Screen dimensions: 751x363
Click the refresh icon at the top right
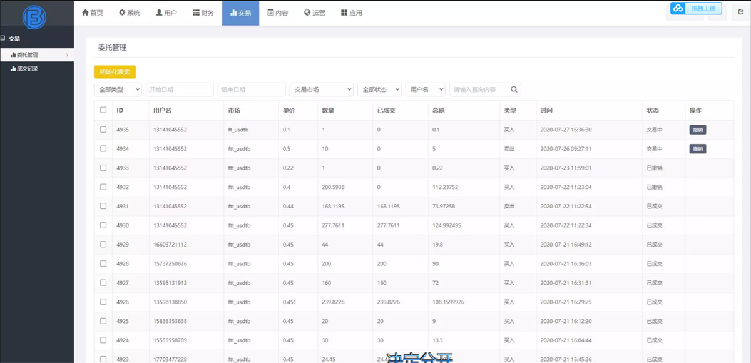(740, 12)
